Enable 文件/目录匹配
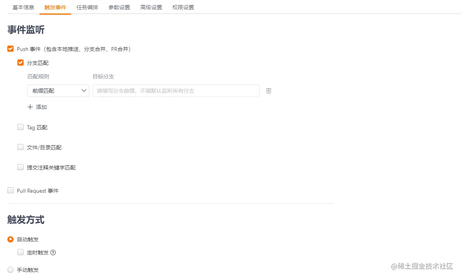This screenshot has width=461, height=278. [x=20, y=147]
